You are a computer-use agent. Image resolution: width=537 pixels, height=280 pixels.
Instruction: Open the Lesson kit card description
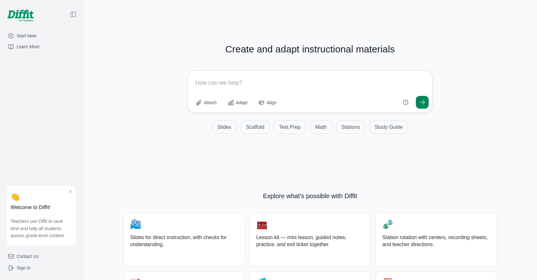(301, 241)
